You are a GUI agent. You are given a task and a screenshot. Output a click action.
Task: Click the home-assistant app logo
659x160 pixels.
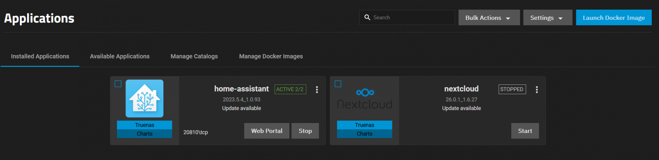click(x=144, y=98)
